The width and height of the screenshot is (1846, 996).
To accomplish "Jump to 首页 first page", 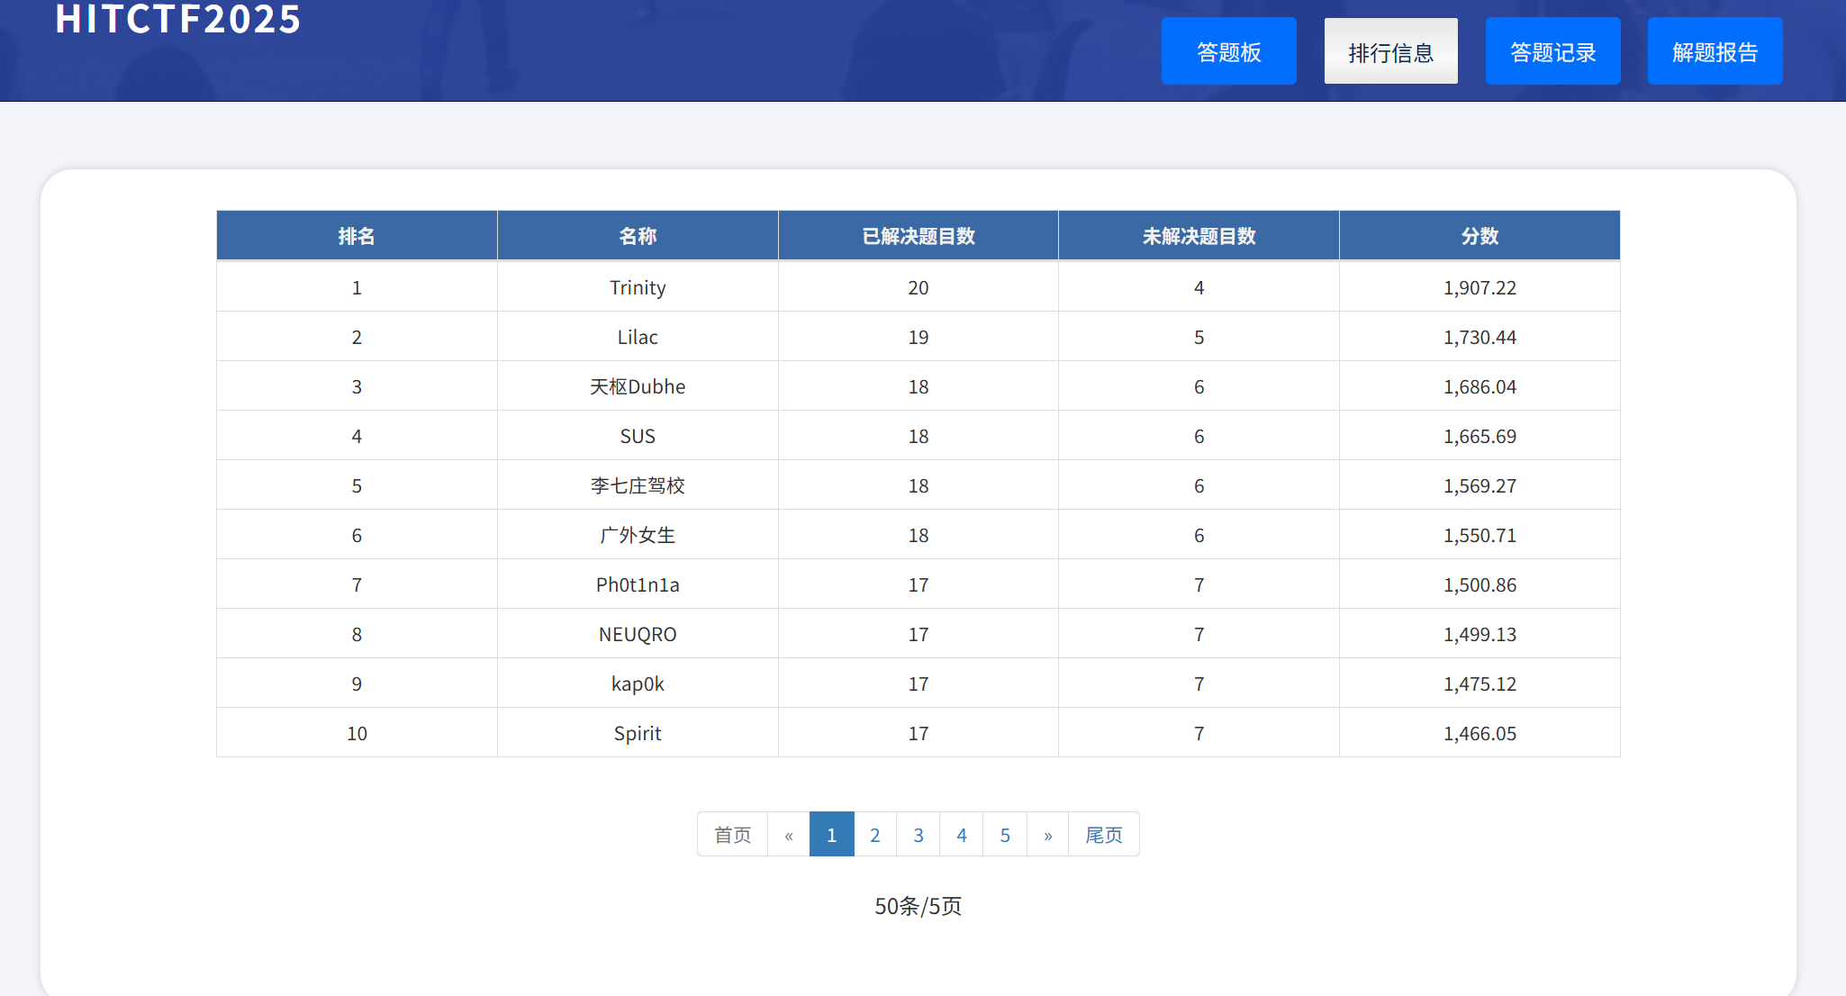I will tap(732, 835).
